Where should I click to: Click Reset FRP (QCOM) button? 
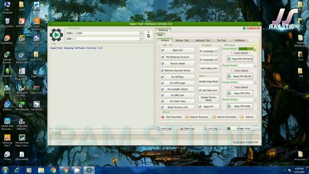tap(240, 76)
